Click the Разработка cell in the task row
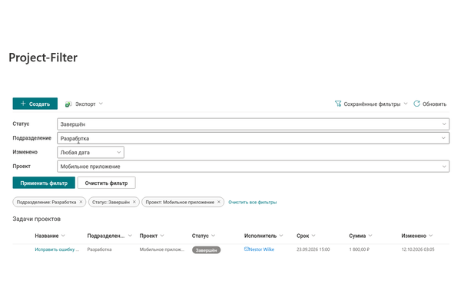 coord(99,249)
